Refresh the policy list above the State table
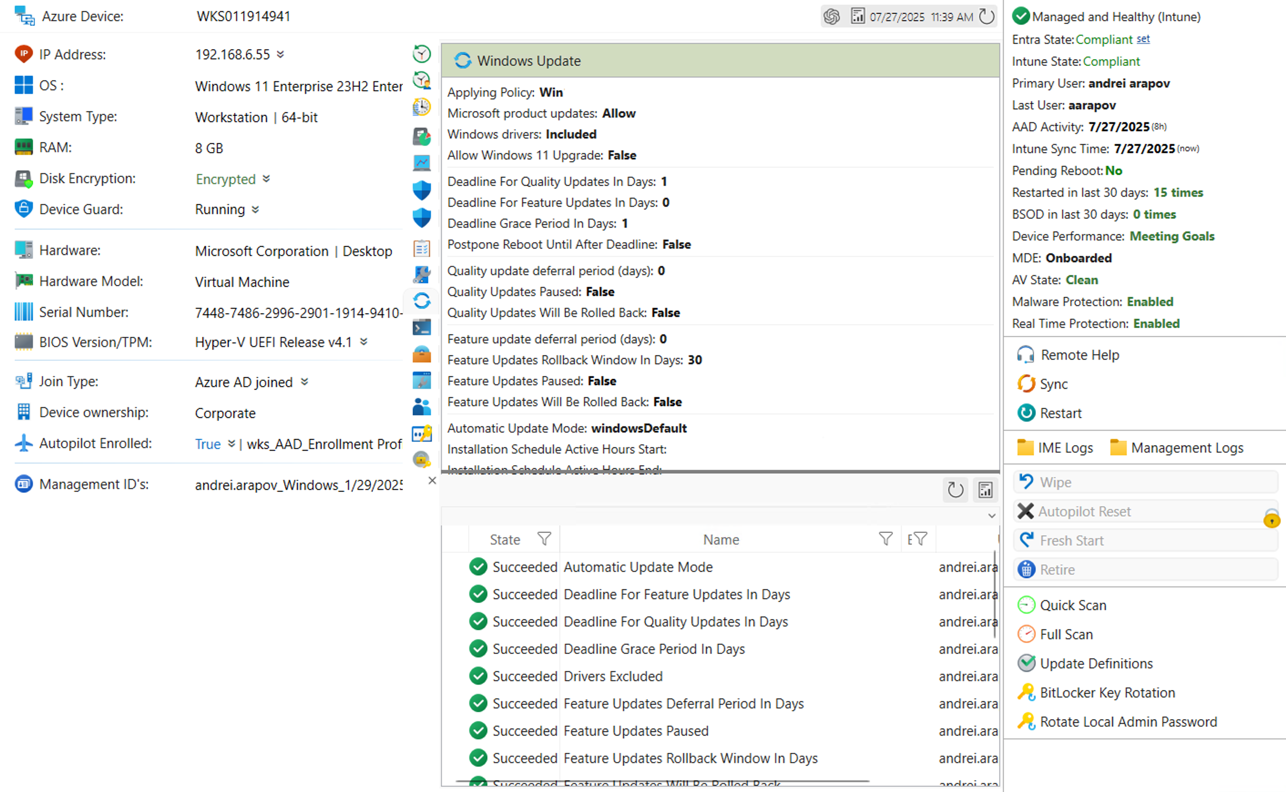 coord(955,490)
